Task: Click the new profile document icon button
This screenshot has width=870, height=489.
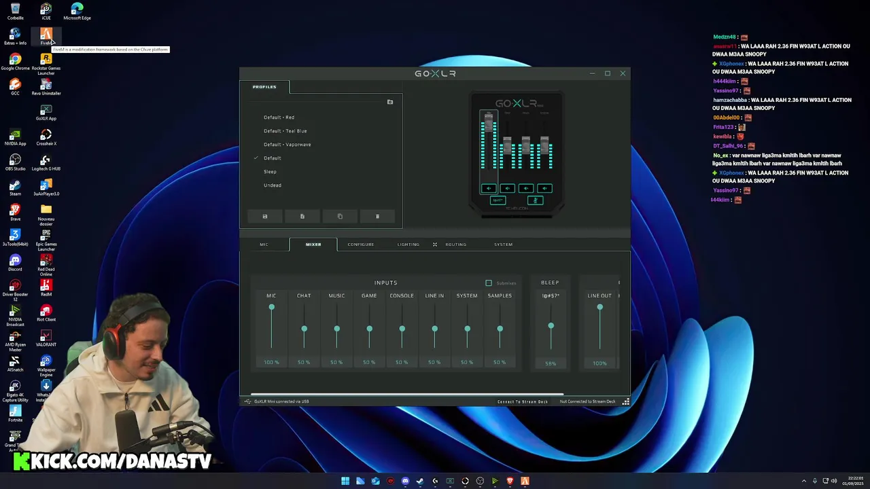Action: [302, 217]
